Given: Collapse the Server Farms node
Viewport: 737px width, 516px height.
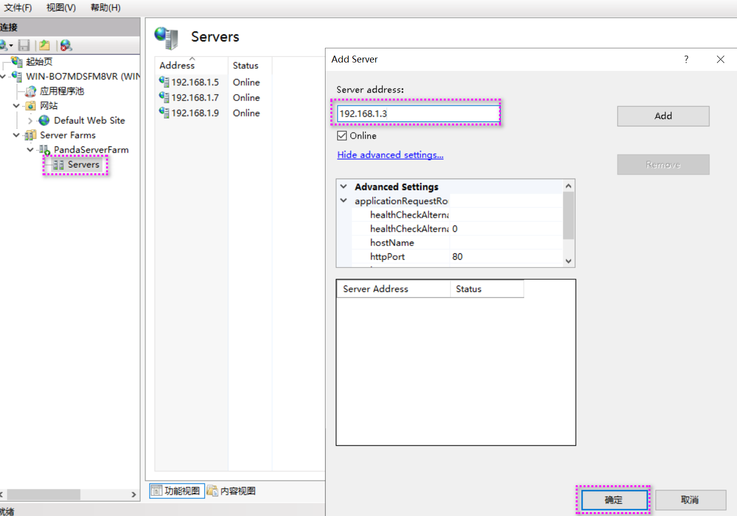Looking at the screenshot, I should click(17, 135).
